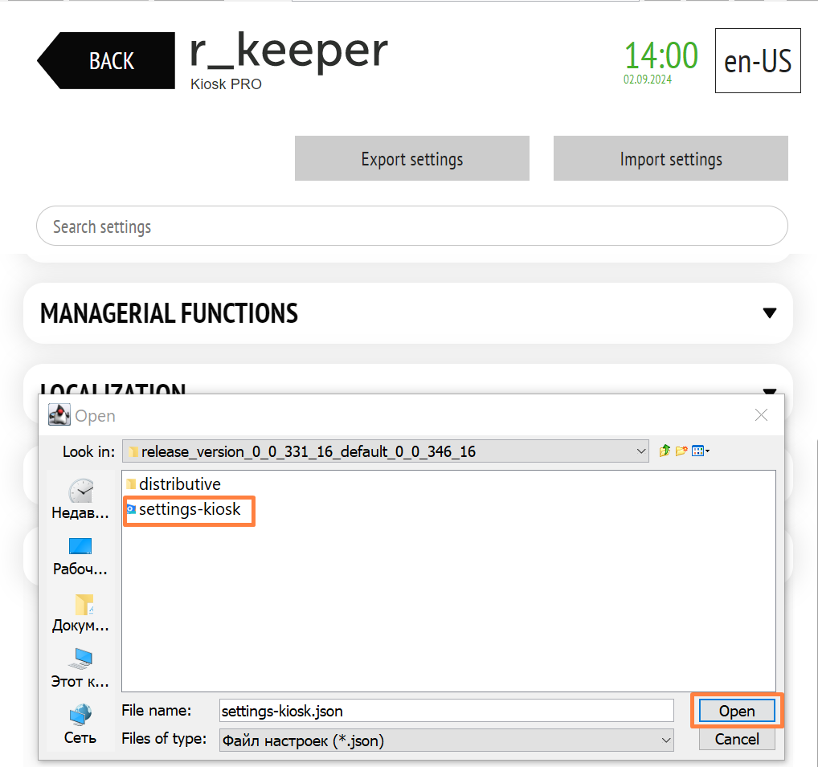Select the settings-kiosk file
The width and height of the screenshot is (818, 767).
pos(184,509)
